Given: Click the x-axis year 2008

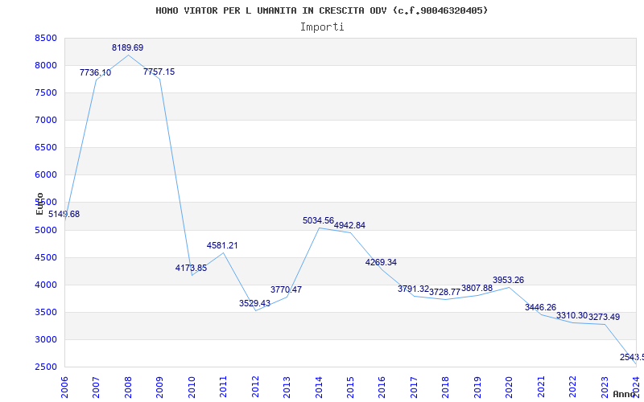Looking at the screenshot, I should pos(128,388).
